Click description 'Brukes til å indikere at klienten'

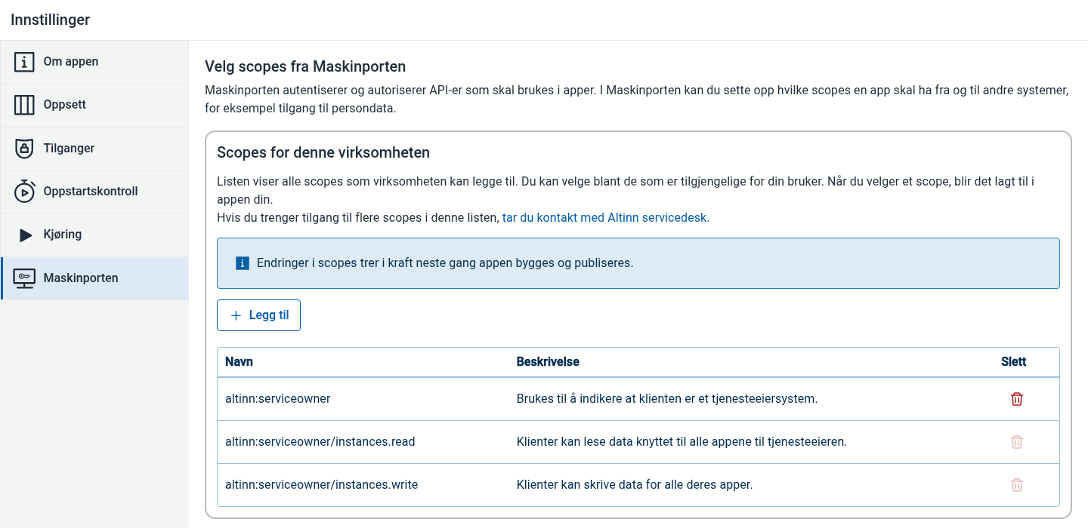click(x=667, y=398)
